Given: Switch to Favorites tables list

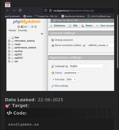Looking at the screenshot, I should (x=23, y=30).
